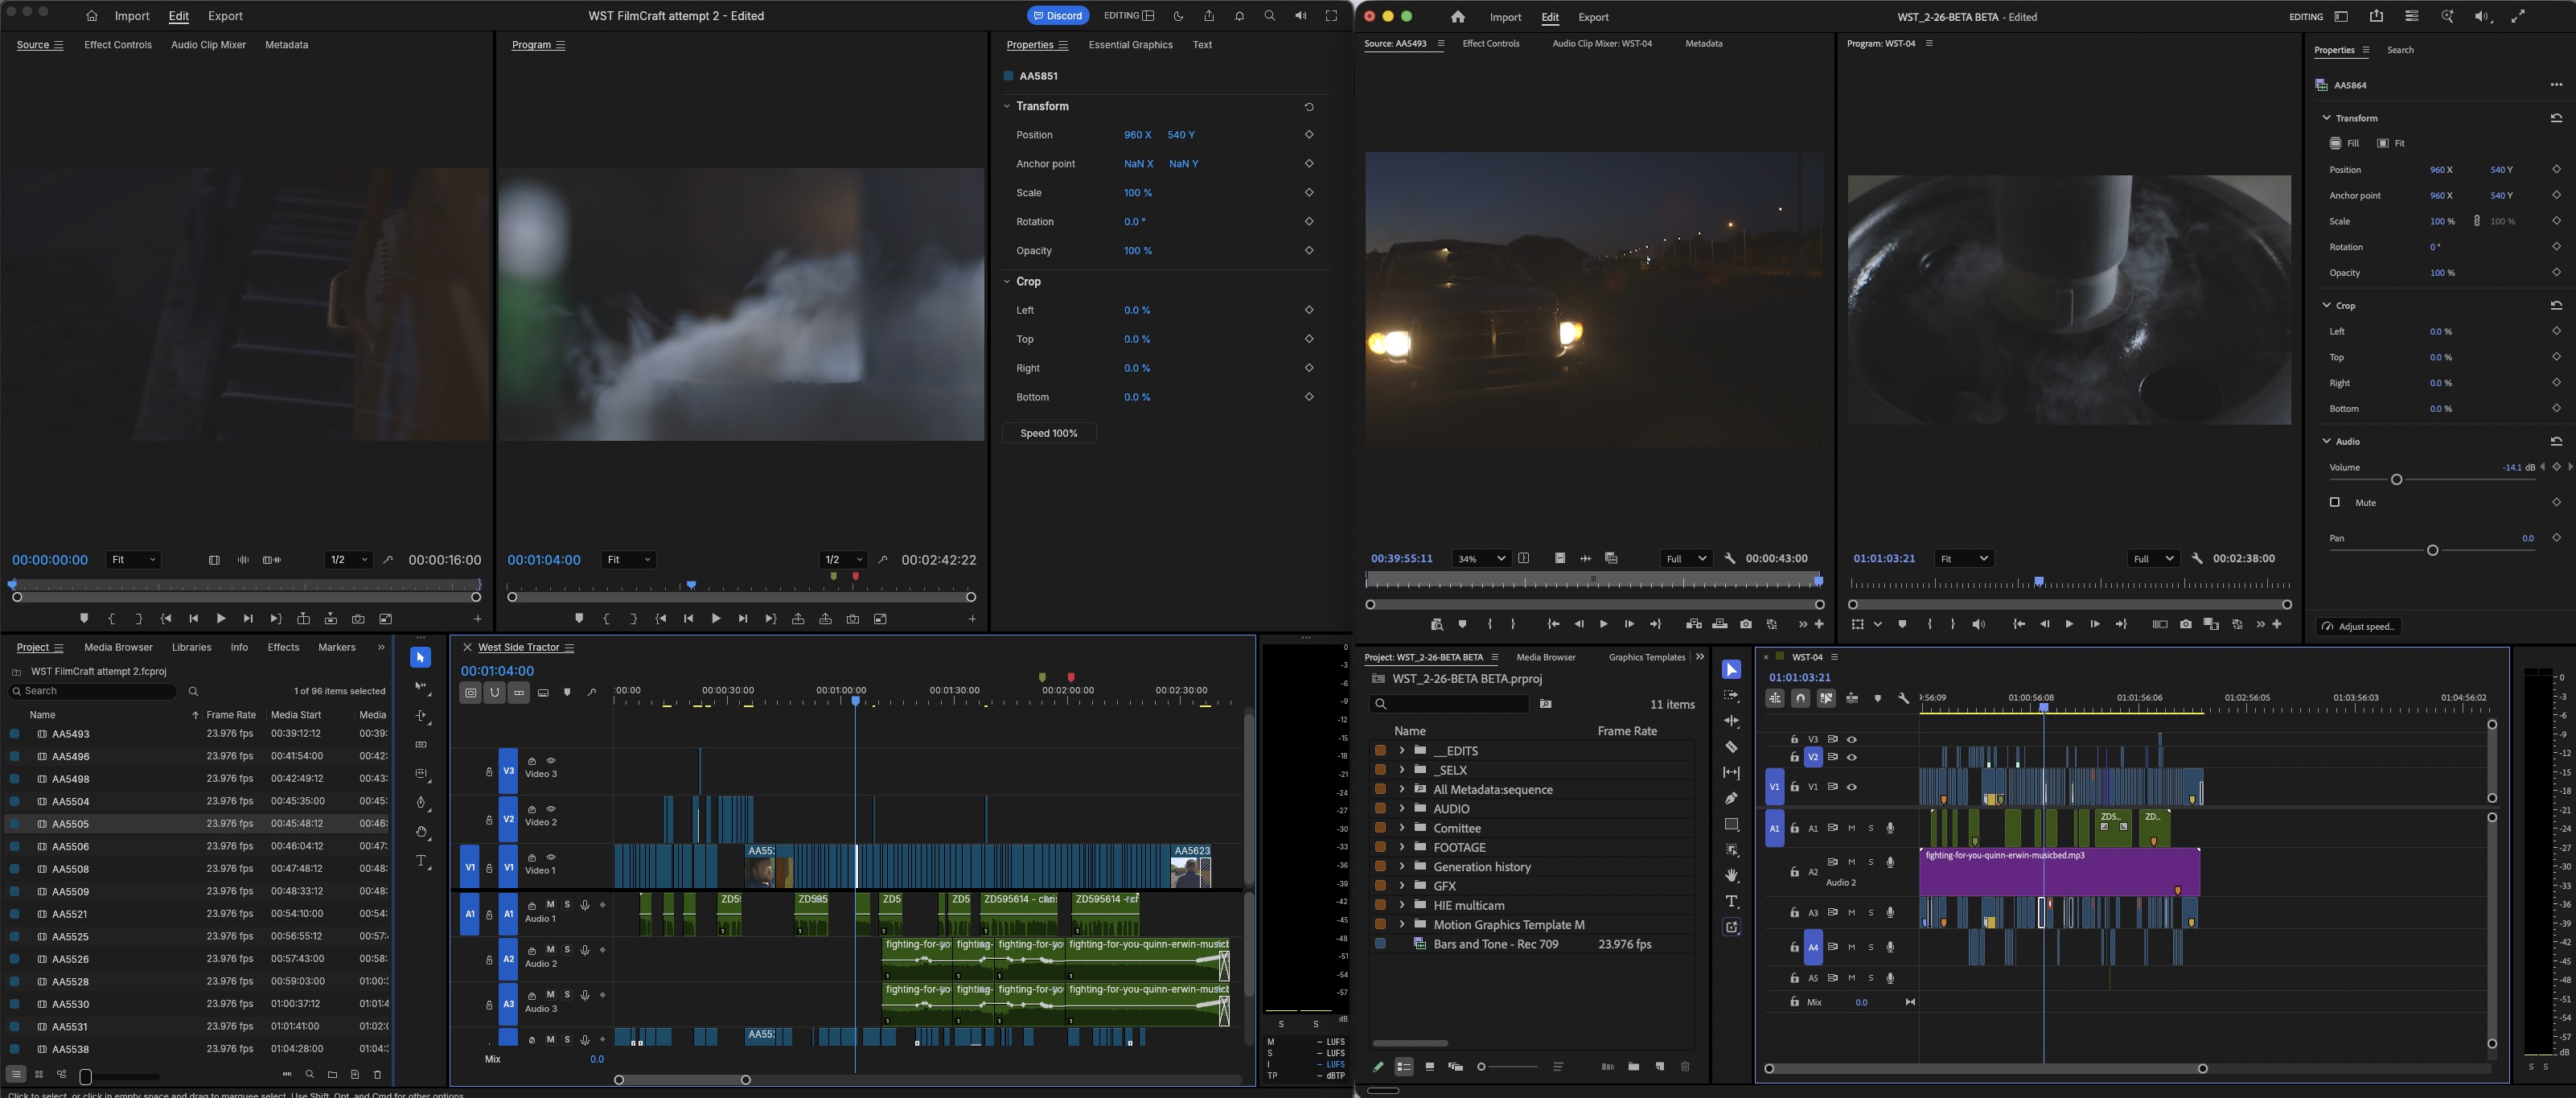Click the share icon in right window header
This screenshot has width=2576, height=1098.
[x=2376, y=16]
